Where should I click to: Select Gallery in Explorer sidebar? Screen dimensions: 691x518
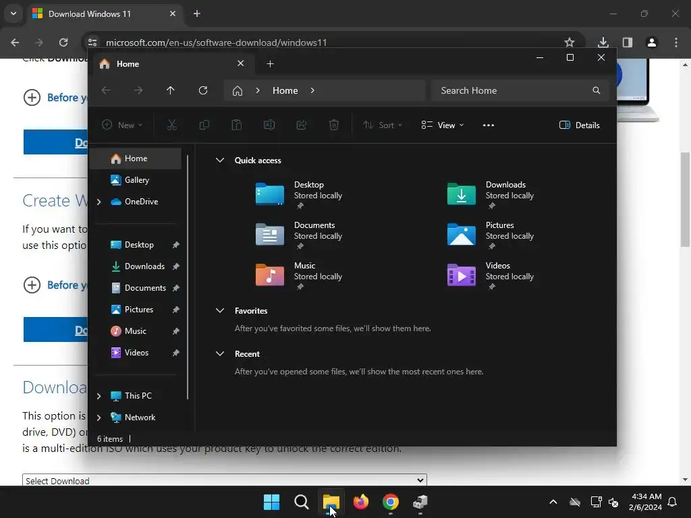coord(136,179)
